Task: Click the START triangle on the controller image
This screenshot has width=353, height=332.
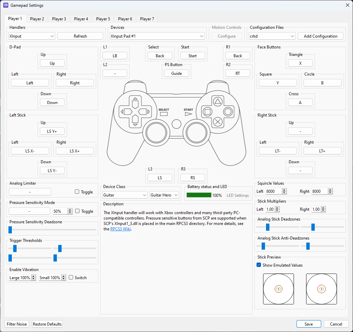Action: (188, 114)
